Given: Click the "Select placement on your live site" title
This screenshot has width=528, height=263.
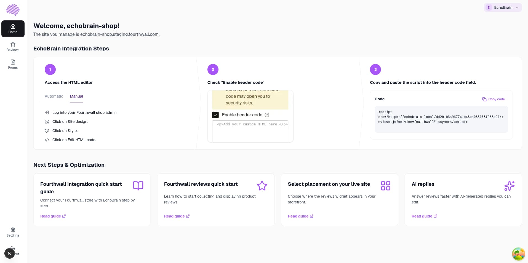Looking at the screenshot, I should 329,184.
